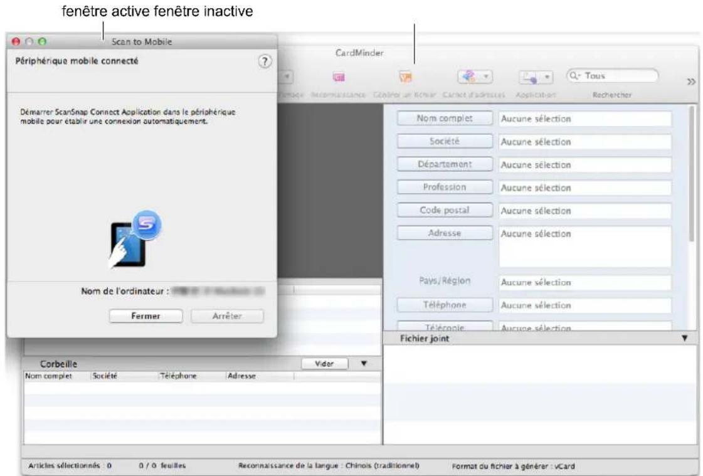The height and width of the screenshot is (476, 703).
Task: Click the Fermer button in Scan to Mobile
Action: coord(145,316)
